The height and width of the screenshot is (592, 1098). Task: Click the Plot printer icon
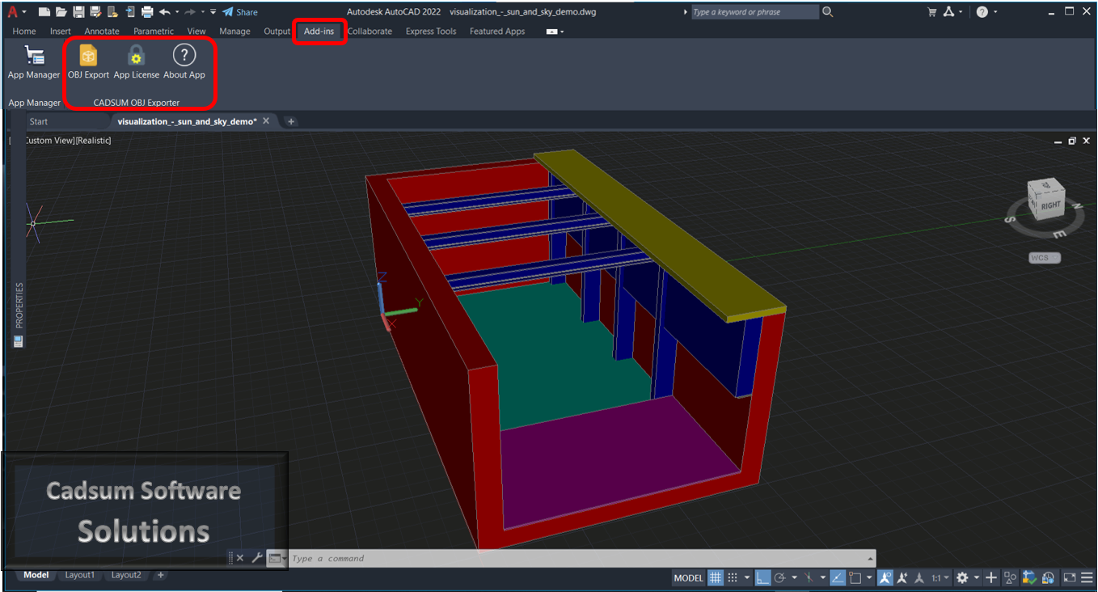147,12
